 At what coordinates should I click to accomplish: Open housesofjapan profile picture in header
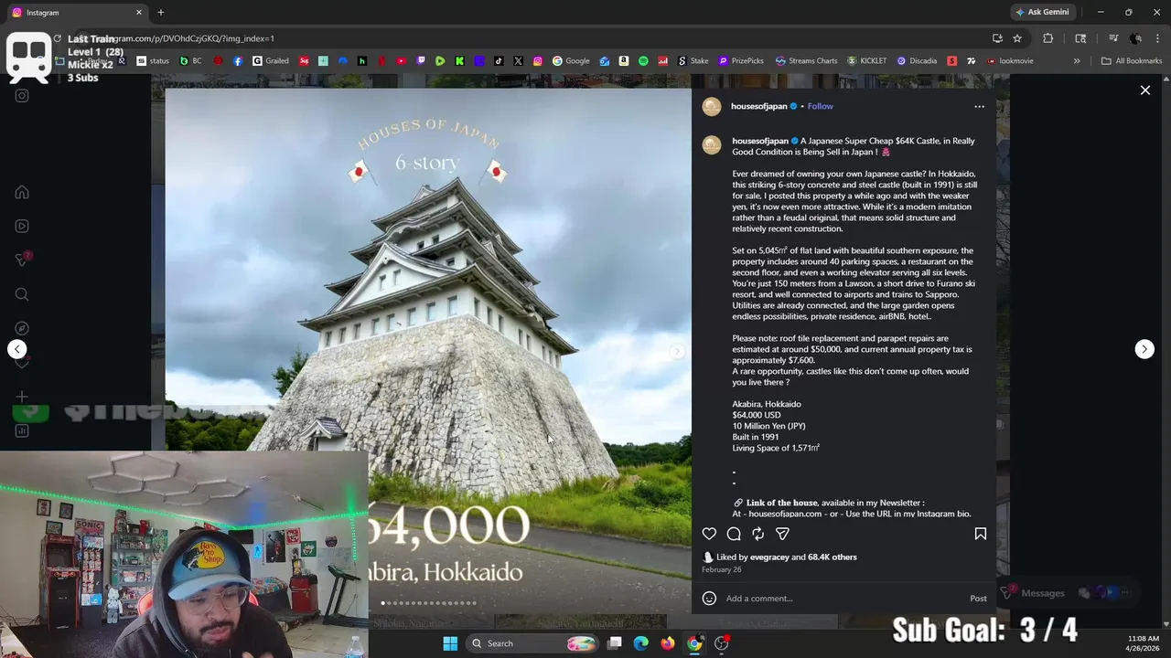click(712, 107)
